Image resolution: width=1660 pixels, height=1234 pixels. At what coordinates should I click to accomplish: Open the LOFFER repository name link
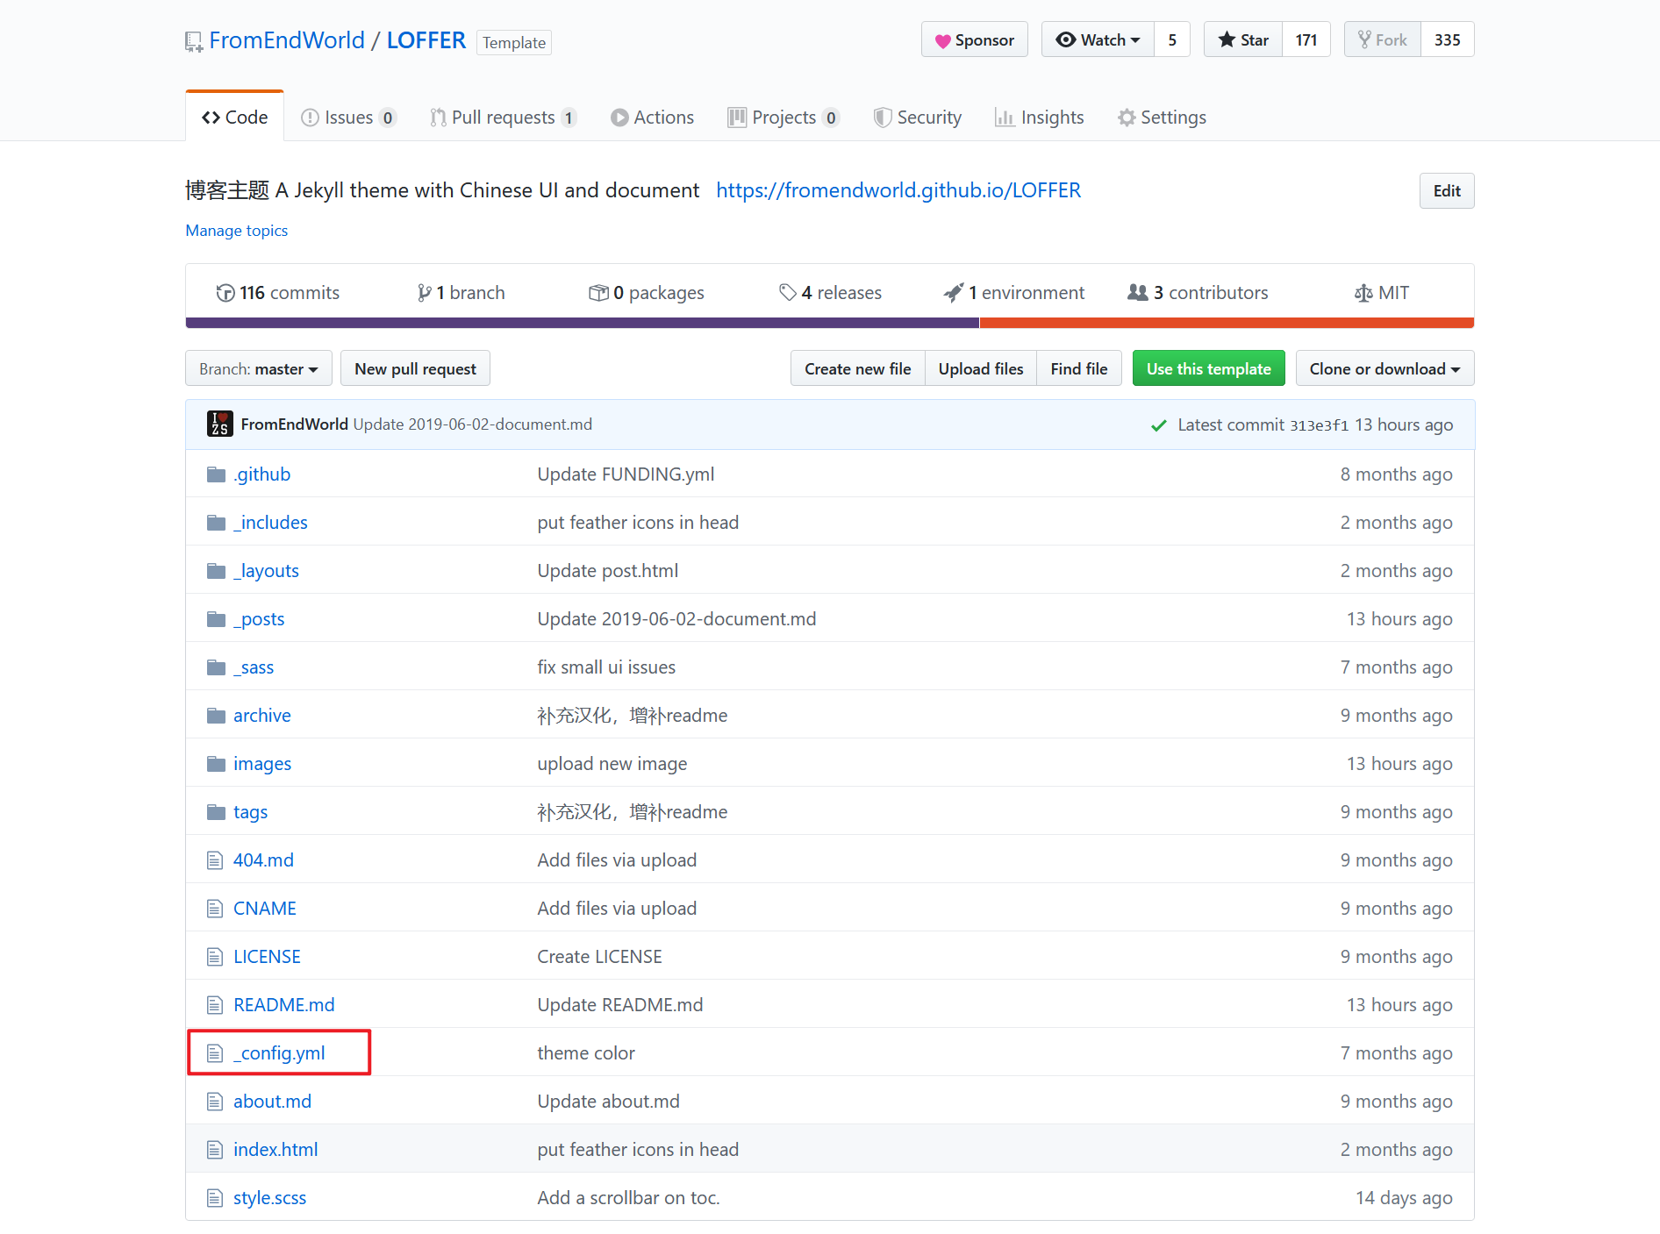pos(426,40)
